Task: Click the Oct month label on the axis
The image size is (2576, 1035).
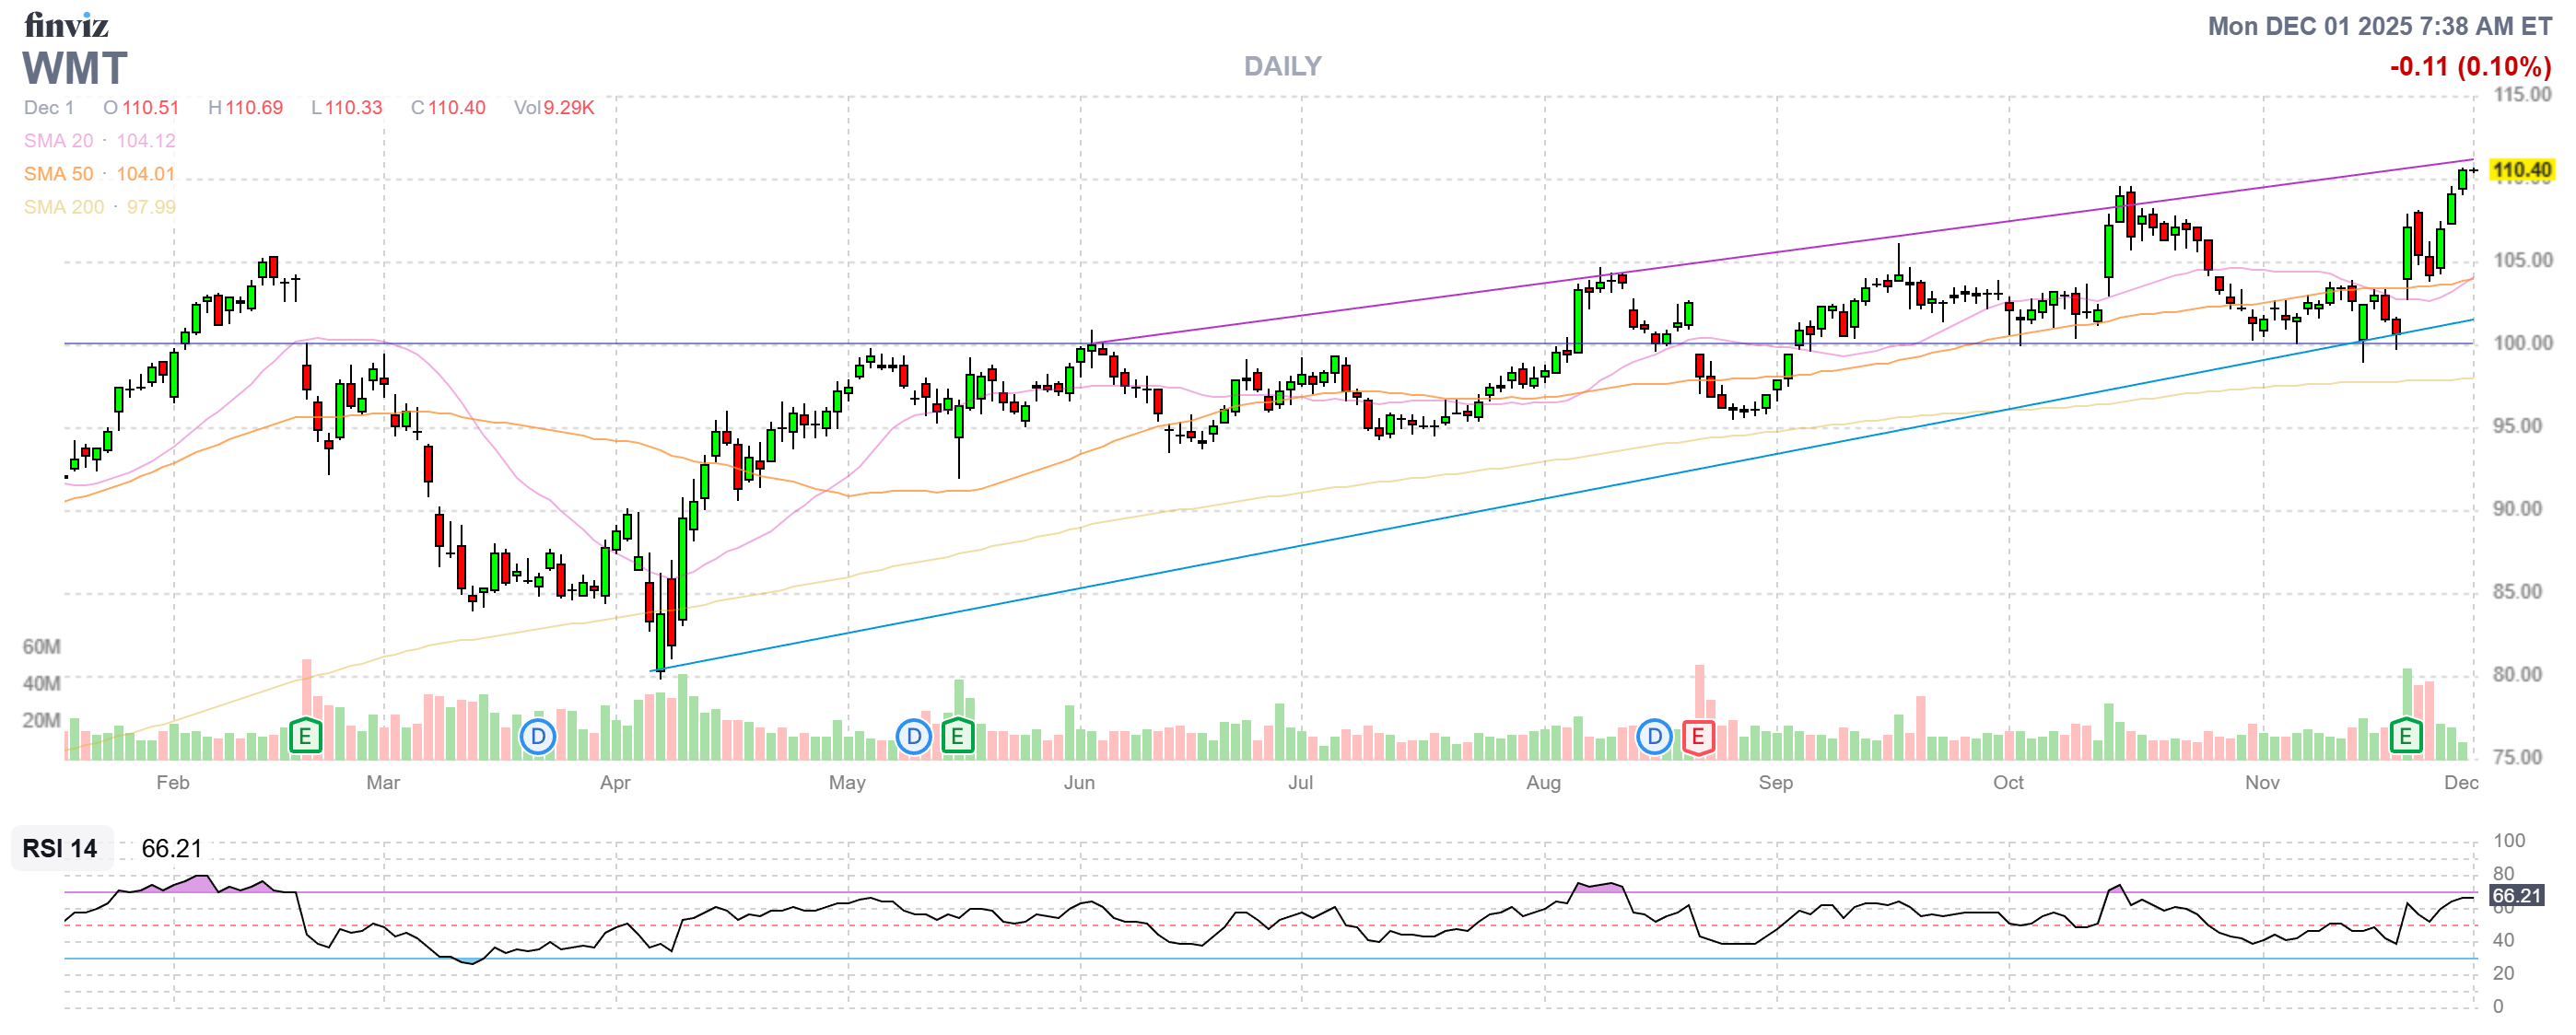Action: (2008, 783)
